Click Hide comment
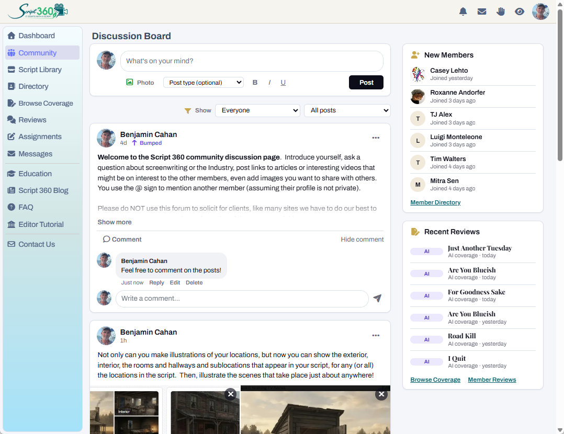 click(362, 239)
